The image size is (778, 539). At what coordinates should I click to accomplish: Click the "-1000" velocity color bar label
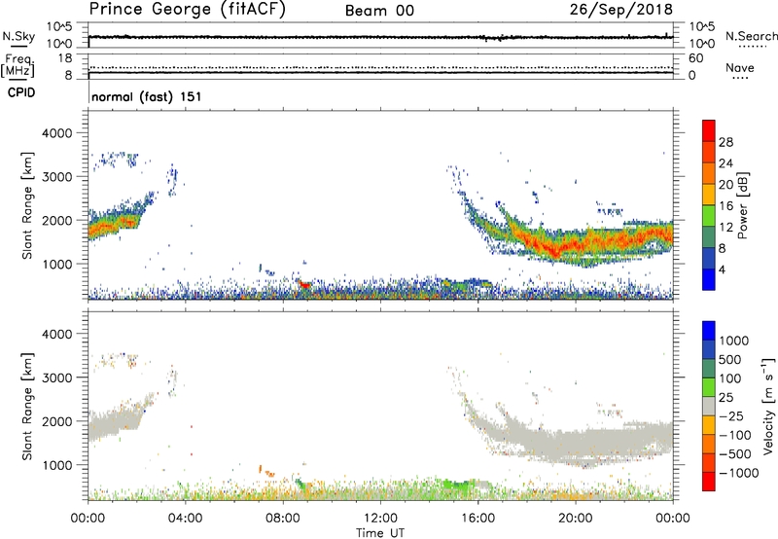(x=738, y=473)
